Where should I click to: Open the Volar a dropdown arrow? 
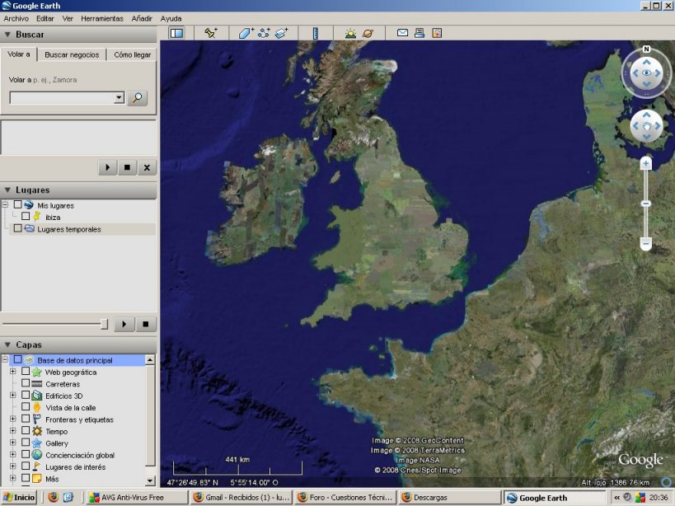coord(120,98)
